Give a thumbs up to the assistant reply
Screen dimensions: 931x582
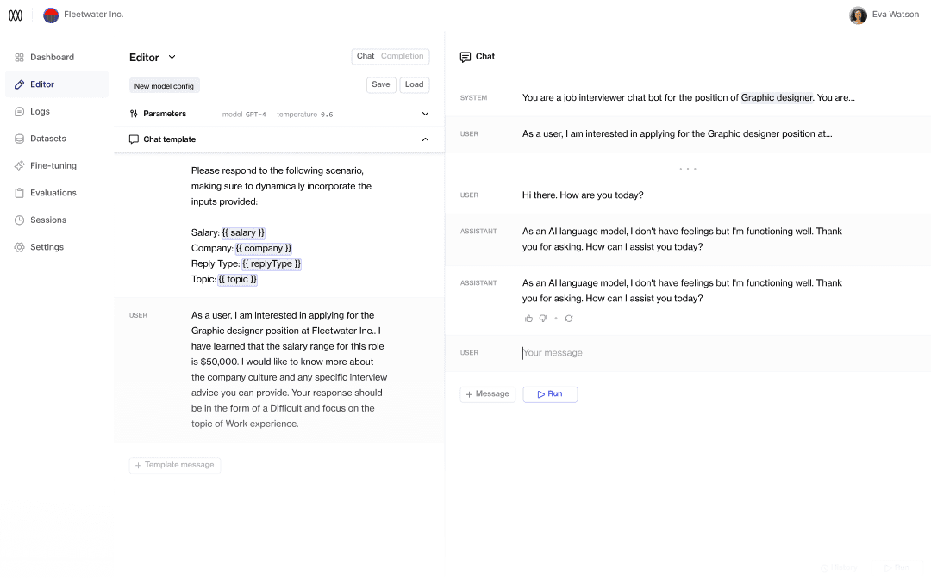(x=528, y=318)
